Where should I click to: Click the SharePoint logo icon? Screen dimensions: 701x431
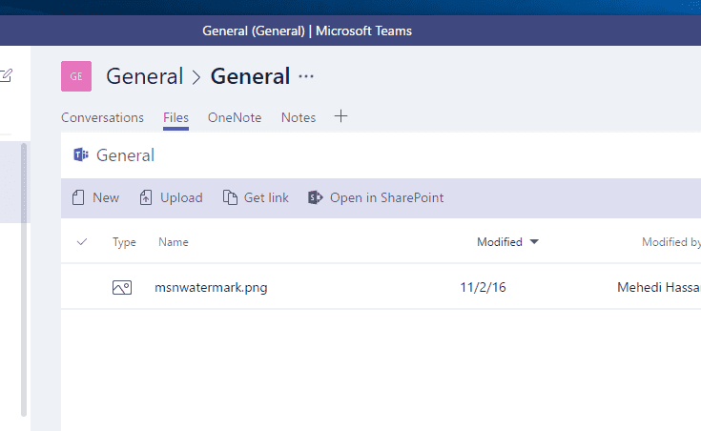pos(316,197)
